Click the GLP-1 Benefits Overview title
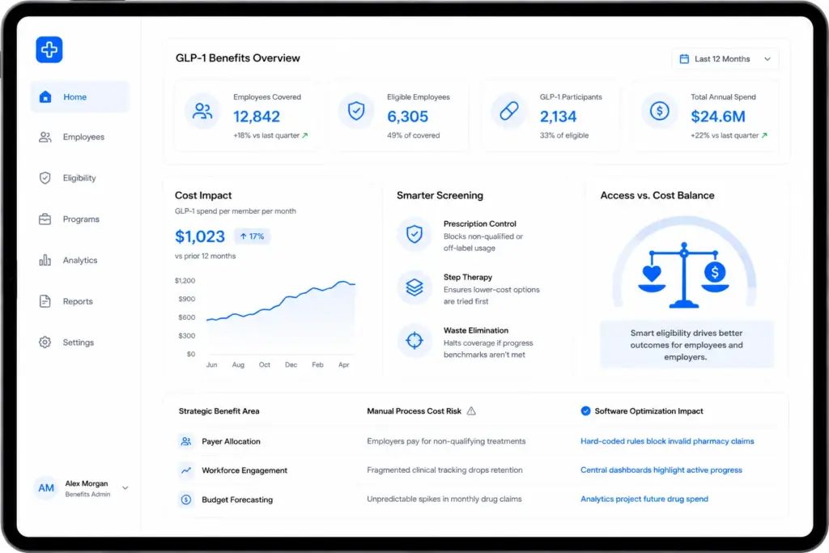Screen dimensions: 829x553 click(238, 58)
